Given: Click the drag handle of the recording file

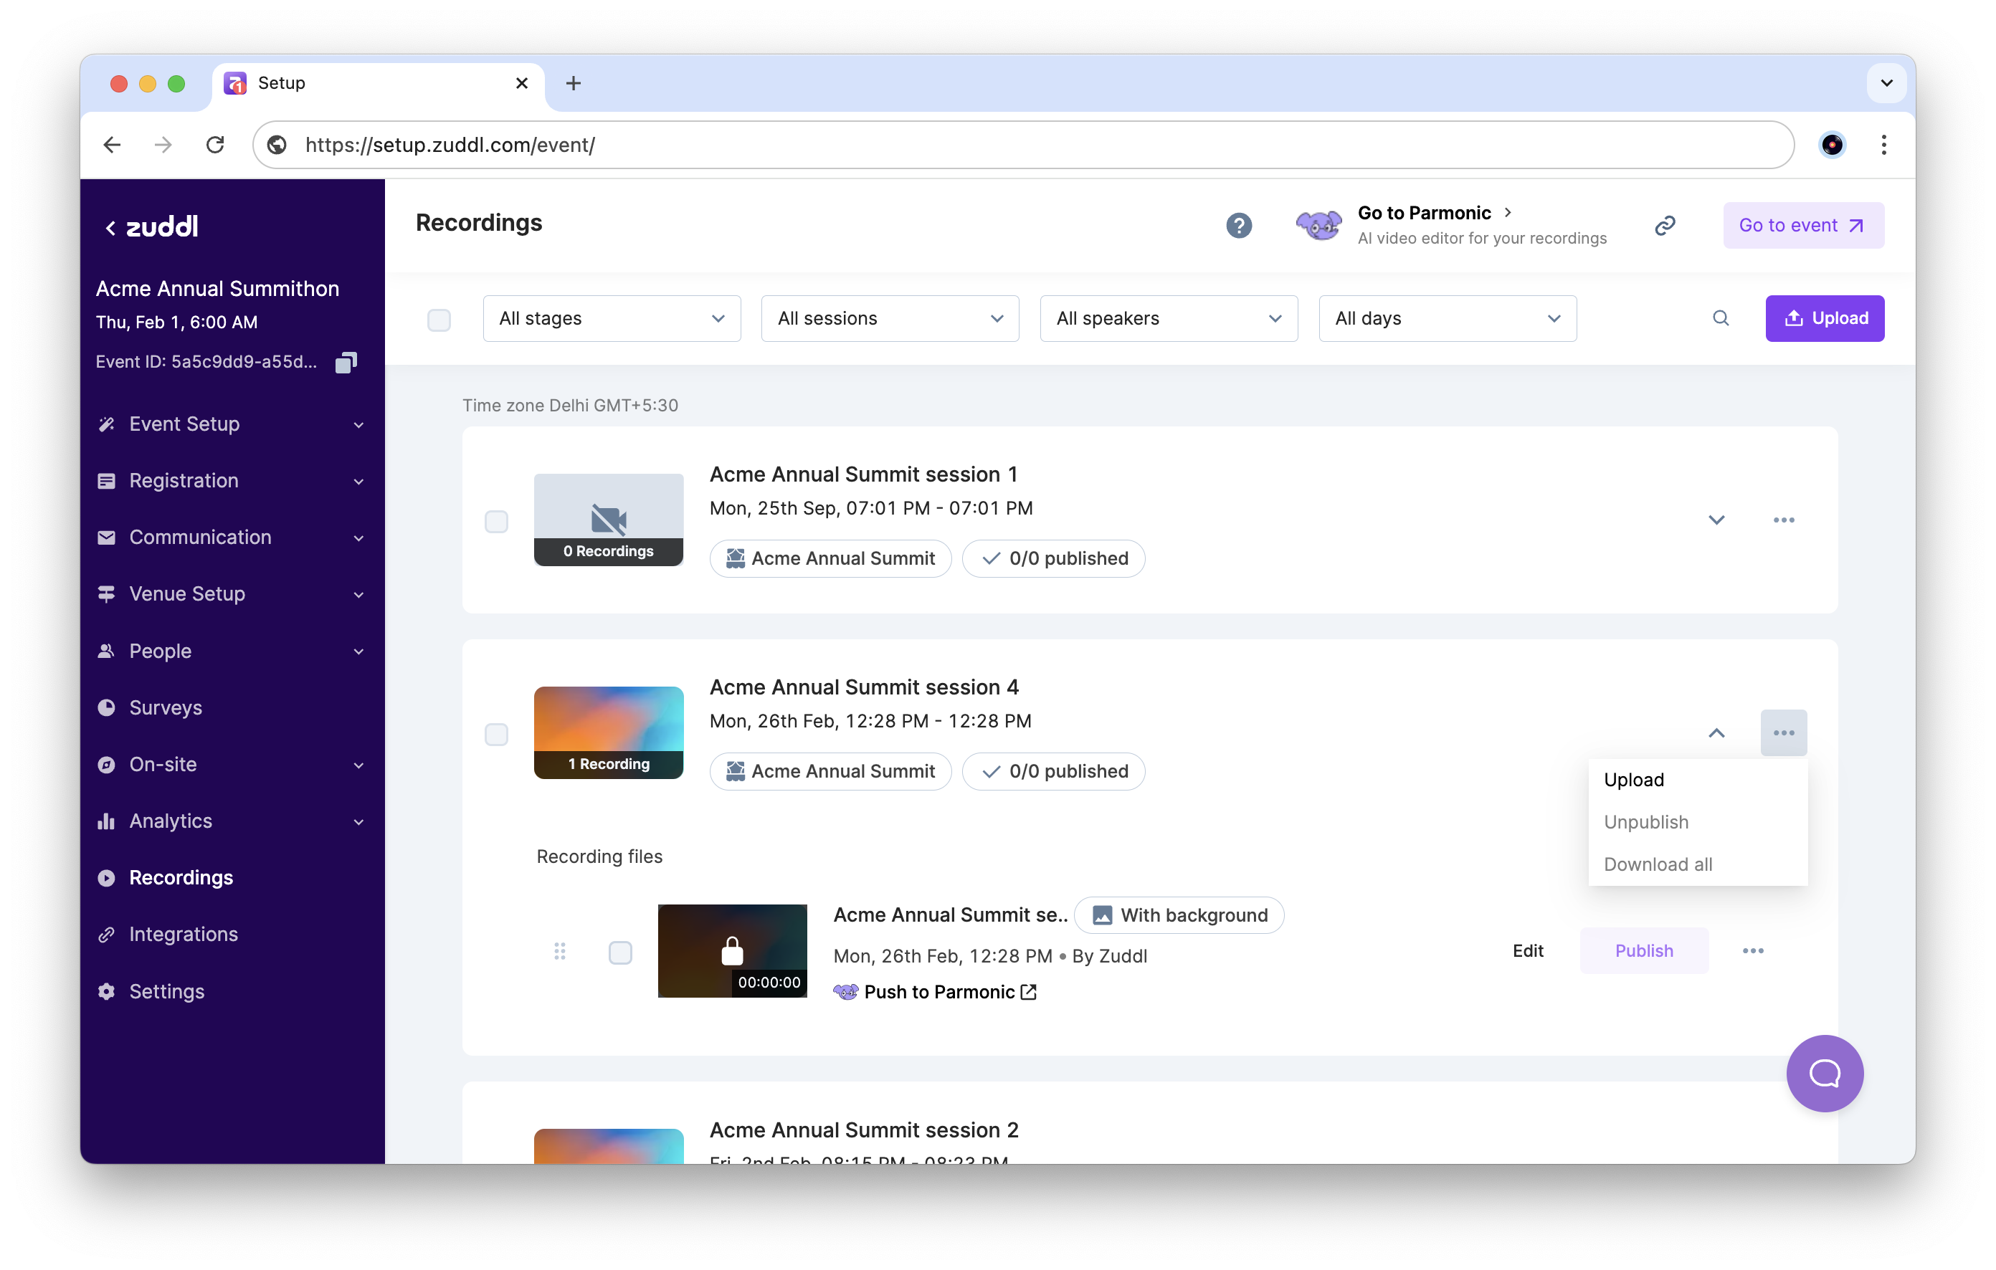Looking at the screenshot, I should [x=559, y=951].
